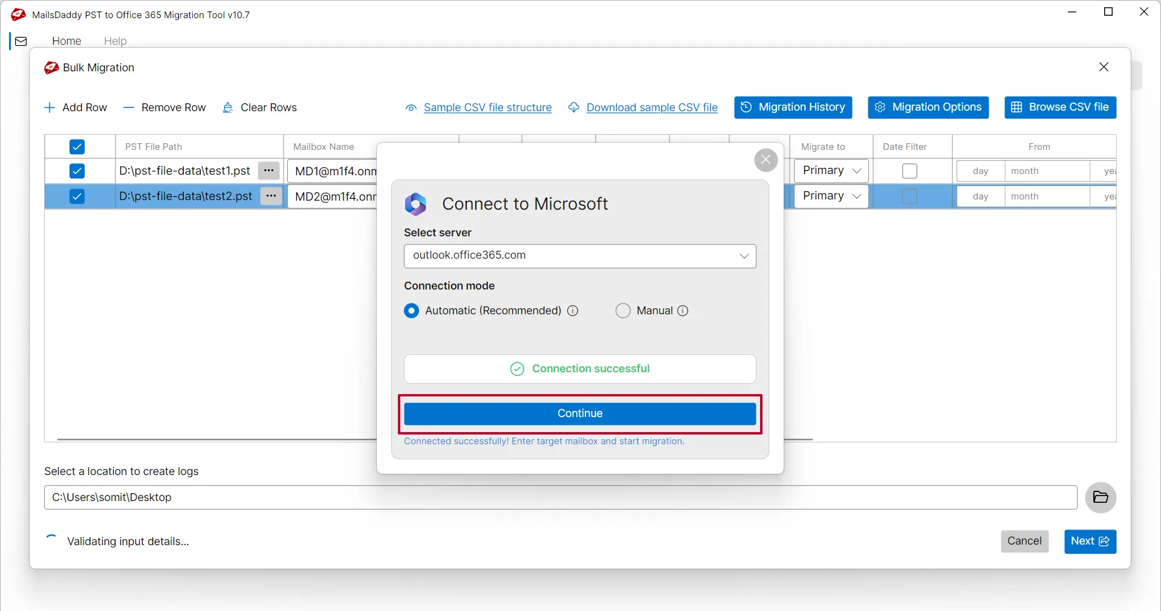The image size is (1161, 611).
Task: Expand the Select server dropdown
Action: click(x=744, y=256)
